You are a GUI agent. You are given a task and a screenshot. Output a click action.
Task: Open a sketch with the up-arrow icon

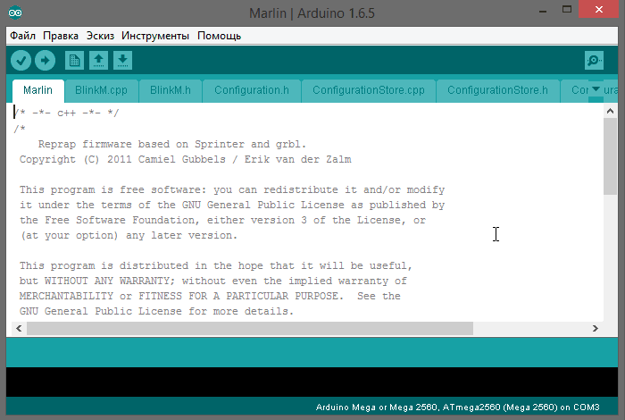click(98, 61)
